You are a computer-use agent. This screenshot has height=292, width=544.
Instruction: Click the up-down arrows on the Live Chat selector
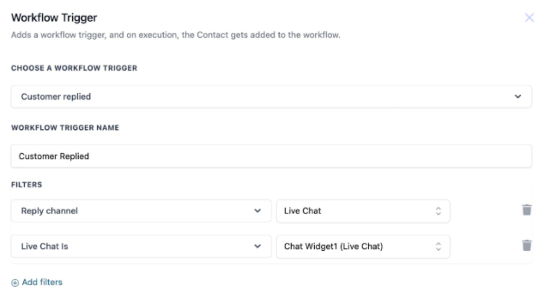(438, 211)
